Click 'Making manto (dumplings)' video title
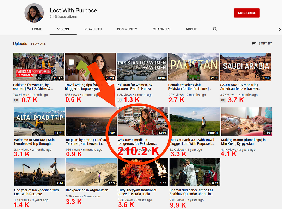 [244, 142]
